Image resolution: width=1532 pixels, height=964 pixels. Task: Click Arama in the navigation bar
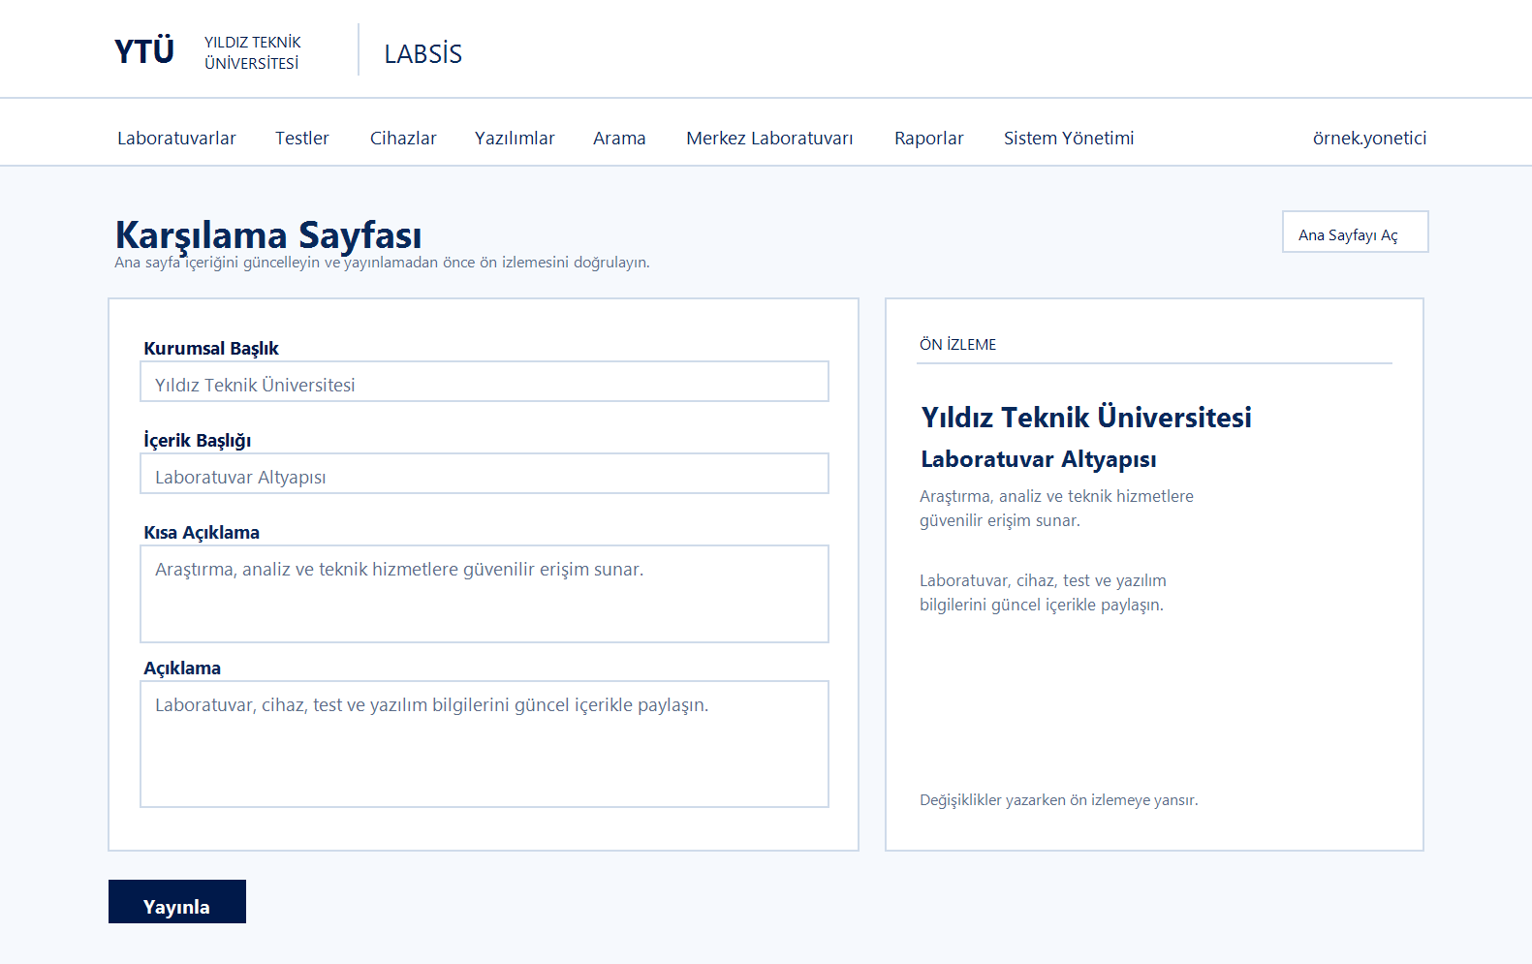pyautogui.click(x=619, y=138)
